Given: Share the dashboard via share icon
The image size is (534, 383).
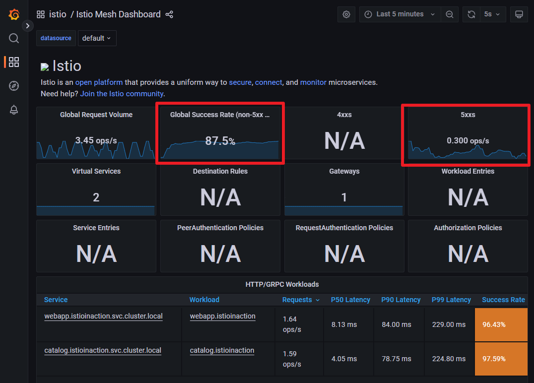Looking at the screenshot, I should (x=169, y=14).
